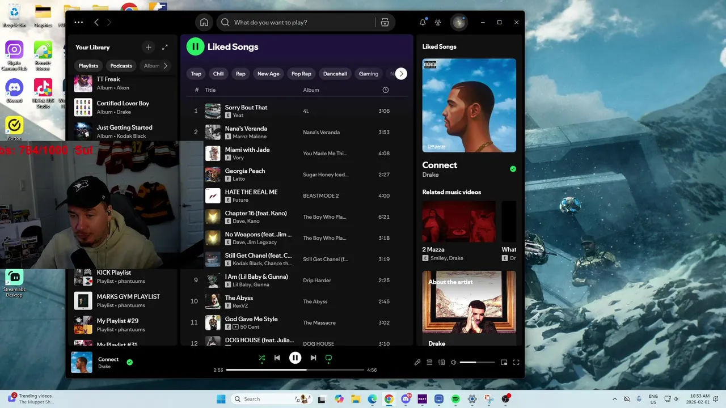Open Connect to a device icon

[x=442, y=362]
